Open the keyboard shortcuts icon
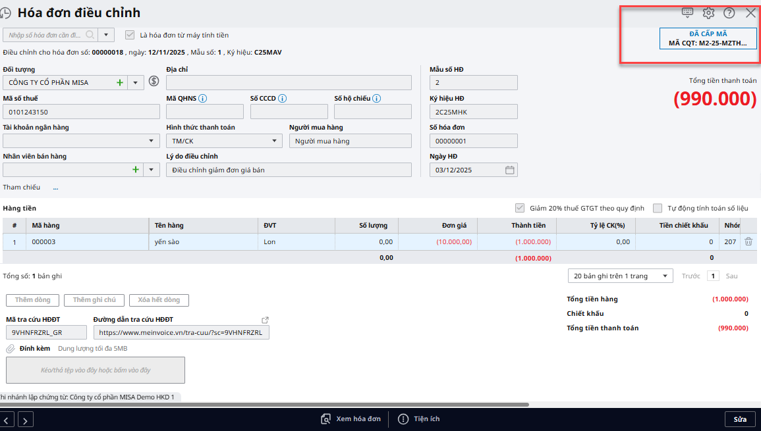This screenshot has height=431, width=761. (x=687, y=13)
